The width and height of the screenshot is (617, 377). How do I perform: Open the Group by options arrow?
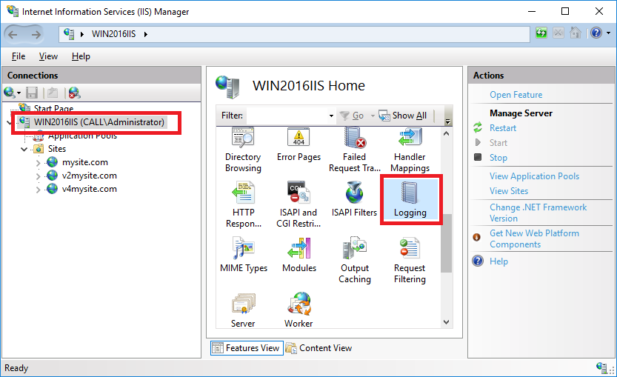click(447, 121)
